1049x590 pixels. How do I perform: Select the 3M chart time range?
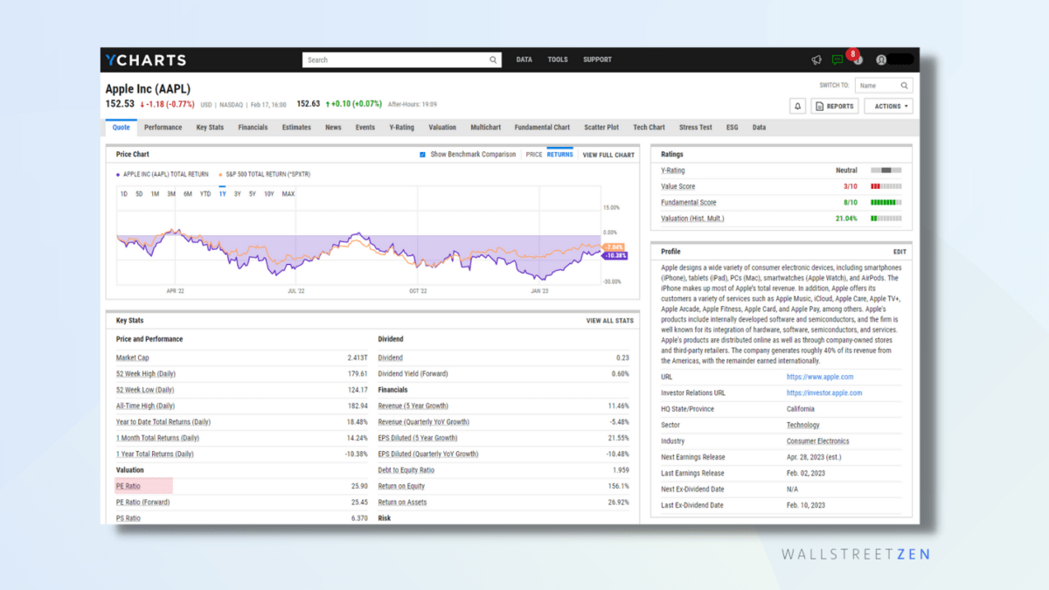(171, 194)
